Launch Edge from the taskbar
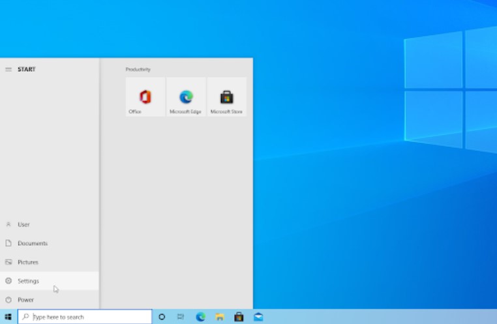The image size is (497, 324). click(201, 317)
